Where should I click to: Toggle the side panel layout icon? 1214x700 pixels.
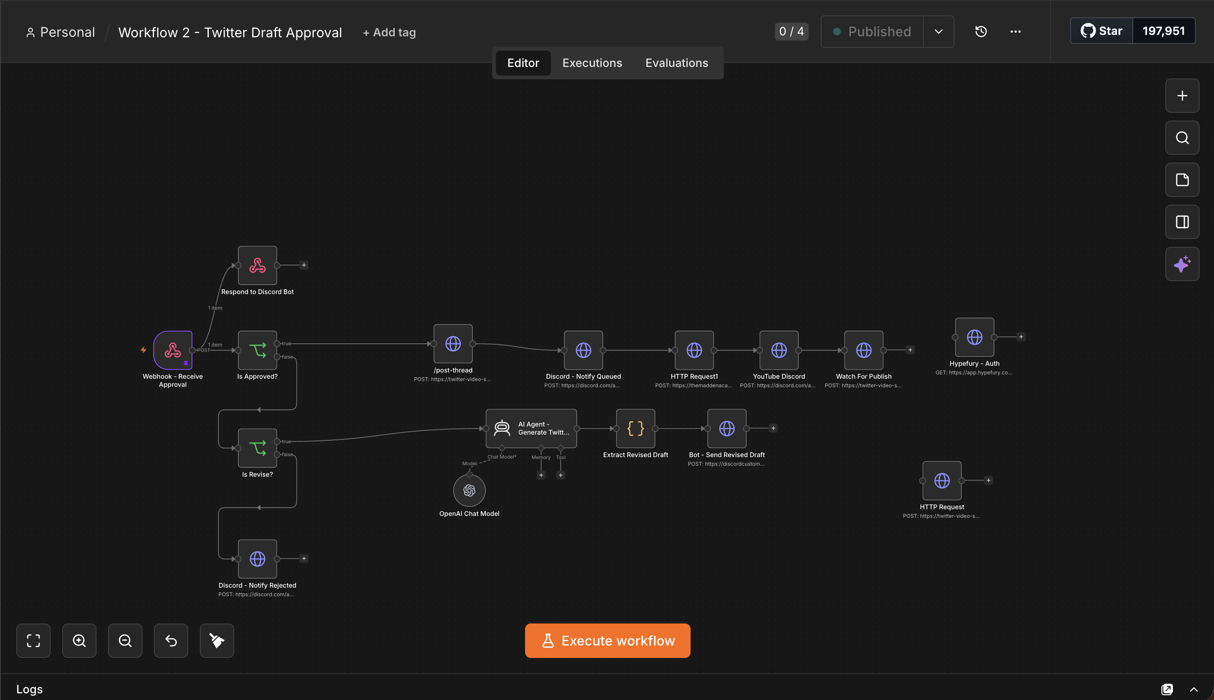click(x=1182, y=222)
